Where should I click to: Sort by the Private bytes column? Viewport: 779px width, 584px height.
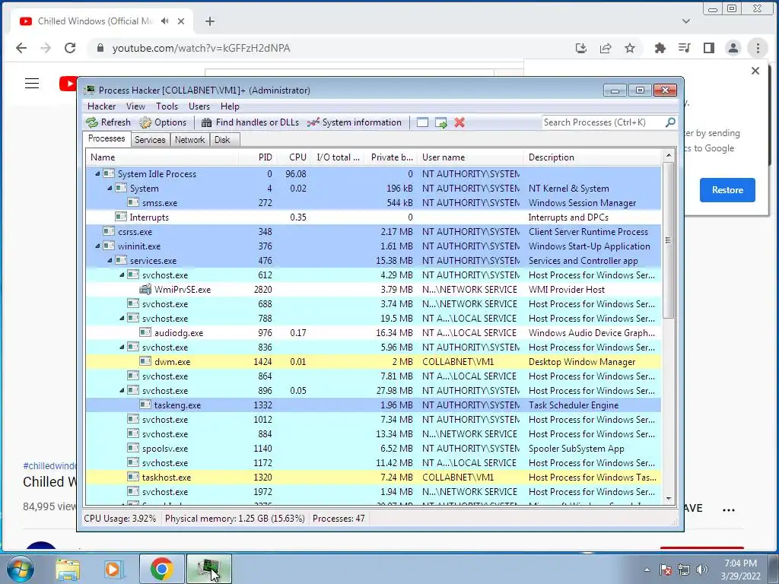(x=391, y=157)
